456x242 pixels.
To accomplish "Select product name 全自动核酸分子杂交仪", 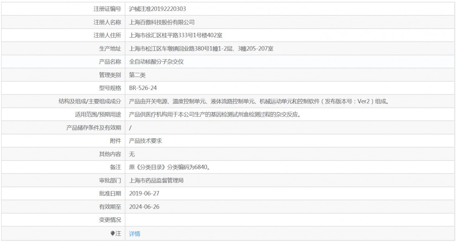I will [x=157, y=61].
